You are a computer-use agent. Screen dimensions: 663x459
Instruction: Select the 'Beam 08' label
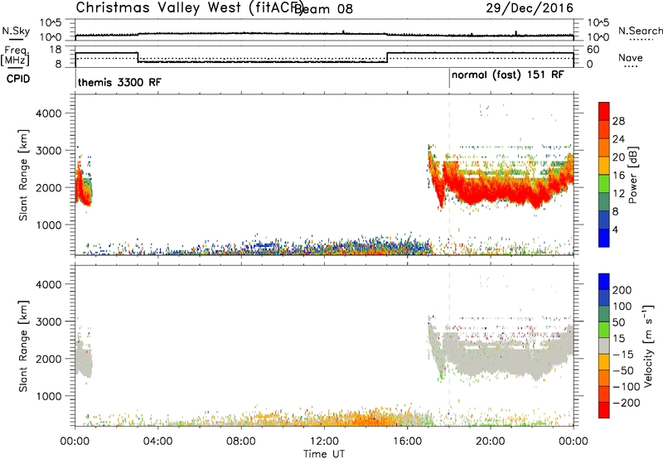tap(323, 9)
